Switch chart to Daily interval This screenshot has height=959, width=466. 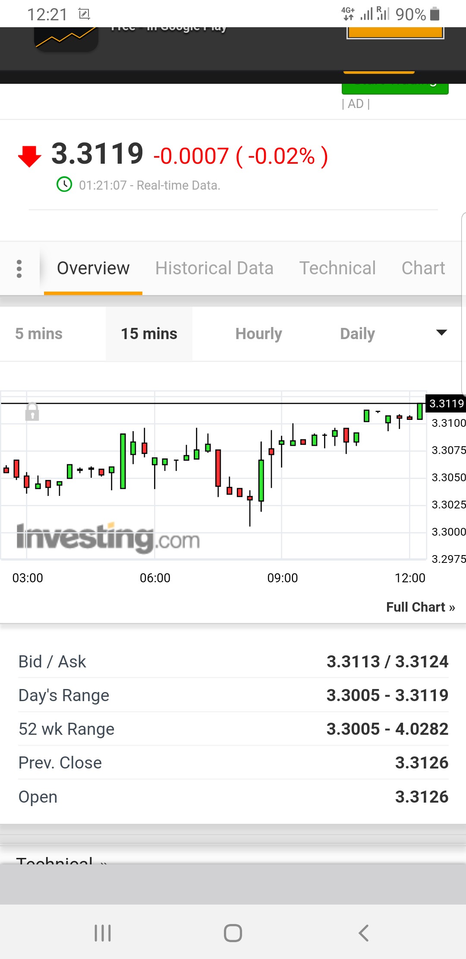click(x=357, y=334)
